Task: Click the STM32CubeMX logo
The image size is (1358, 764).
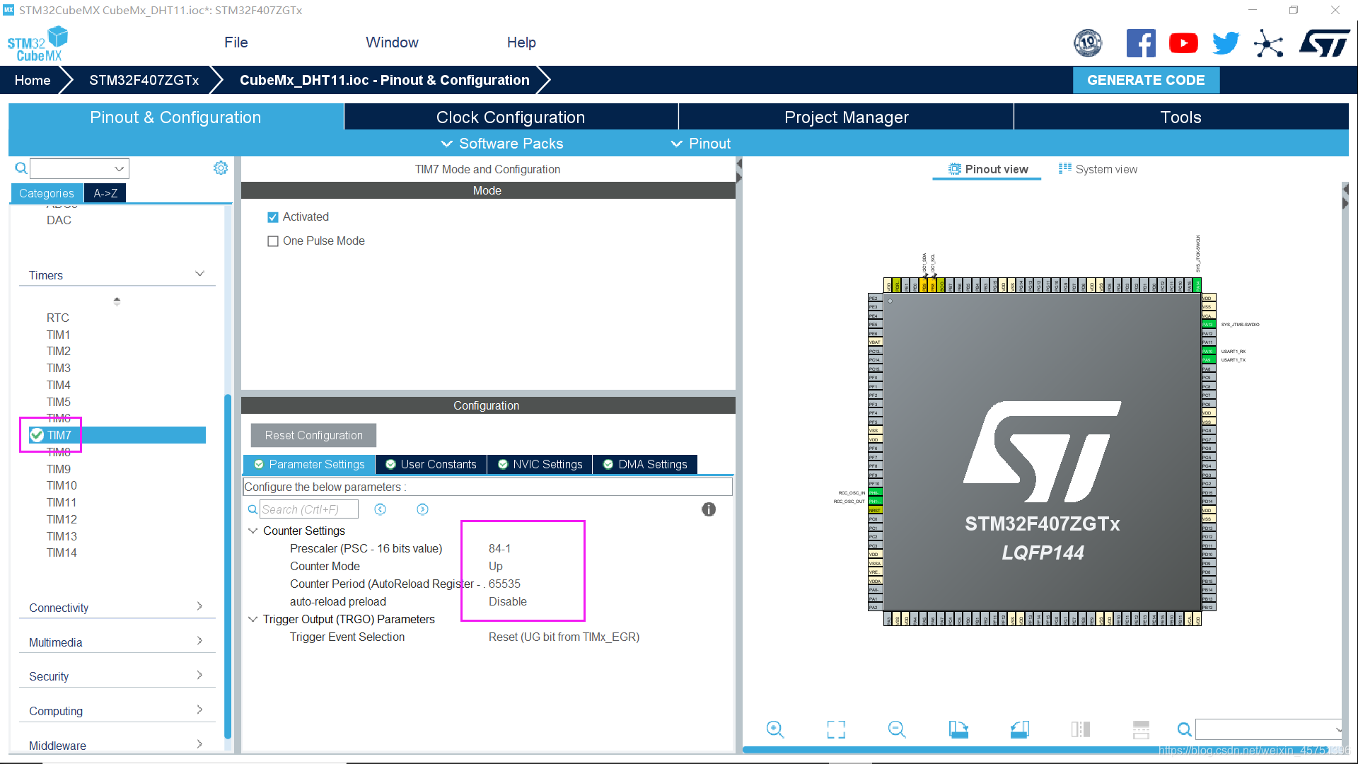Action: coord(37,44)
